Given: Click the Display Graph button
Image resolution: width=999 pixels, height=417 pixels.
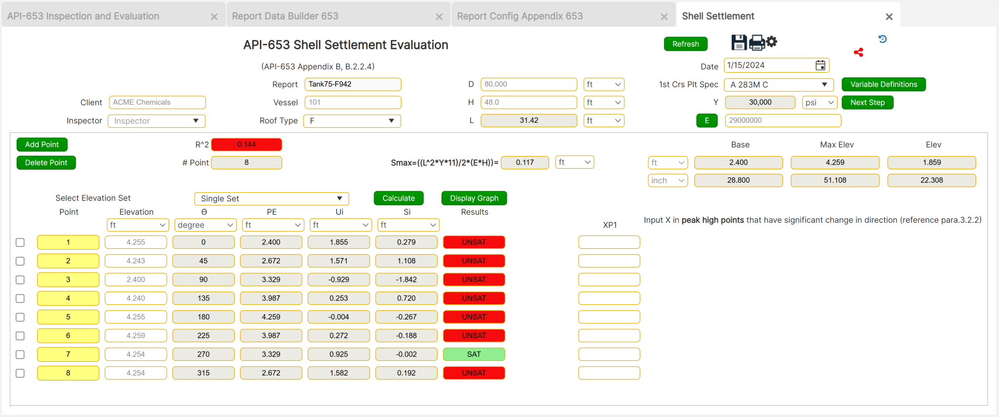Looking at the screenshot, I should point(474,198).
